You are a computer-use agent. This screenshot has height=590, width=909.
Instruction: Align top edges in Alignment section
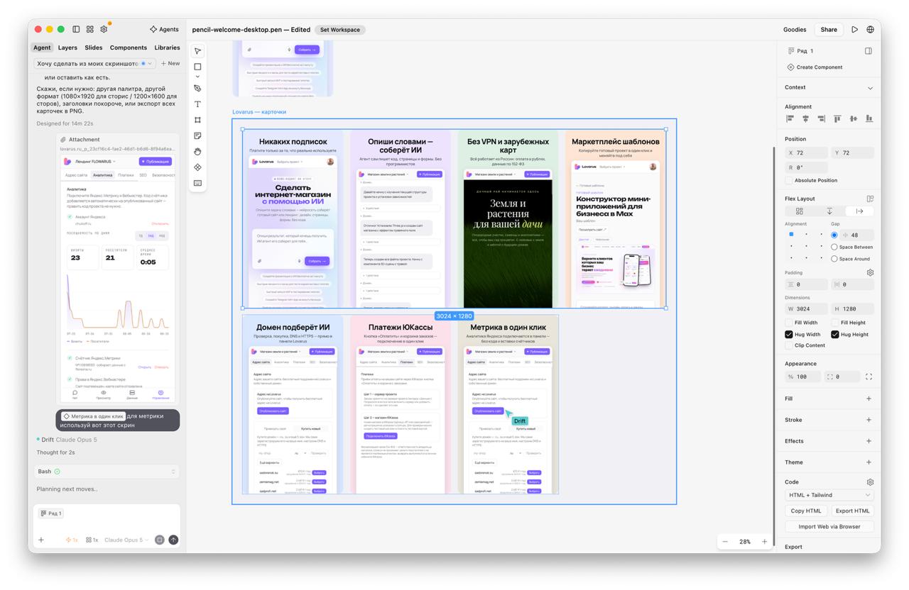point(837,118)
